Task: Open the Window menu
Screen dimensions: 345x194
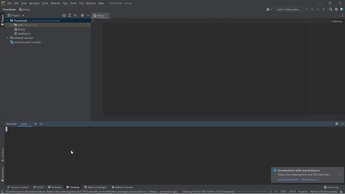Action: [x=91, y=3]
